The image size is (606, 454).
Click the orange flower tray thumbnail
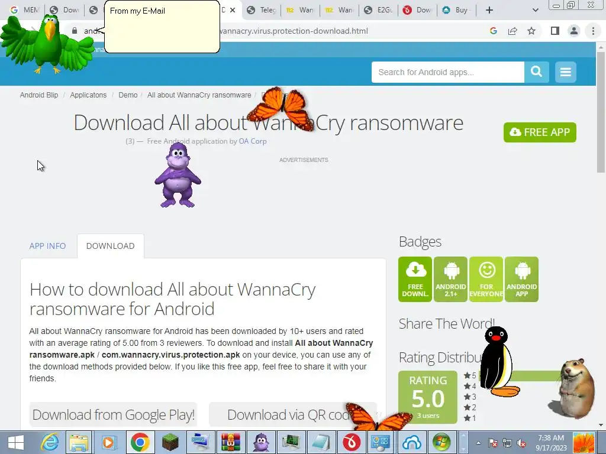point(584,443)
